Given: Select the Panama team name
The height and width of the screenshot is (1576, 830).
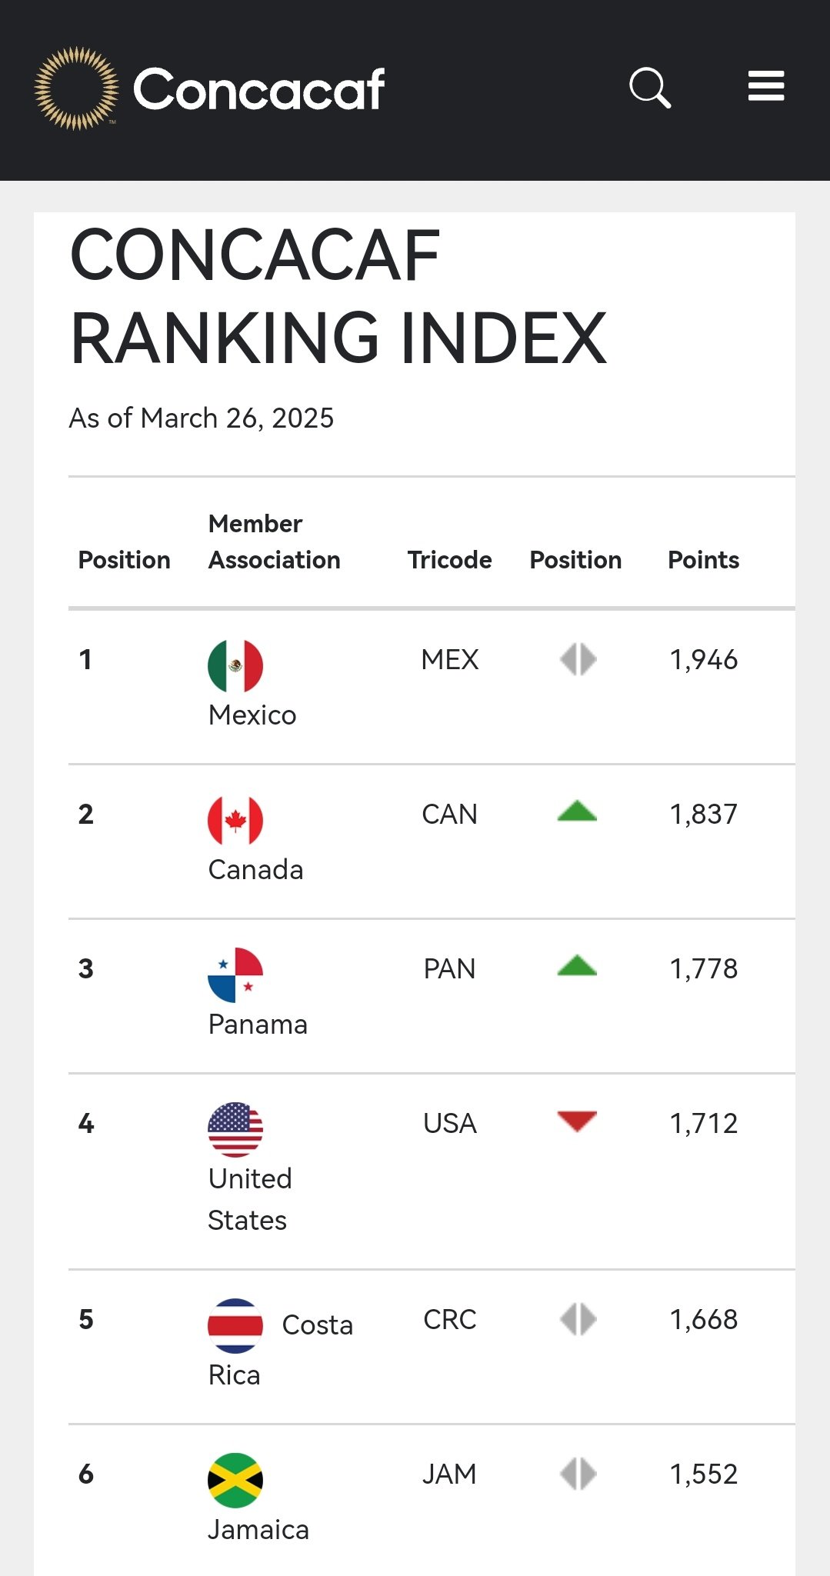Looking at the screenshot, I should [x=258, y=1025].
